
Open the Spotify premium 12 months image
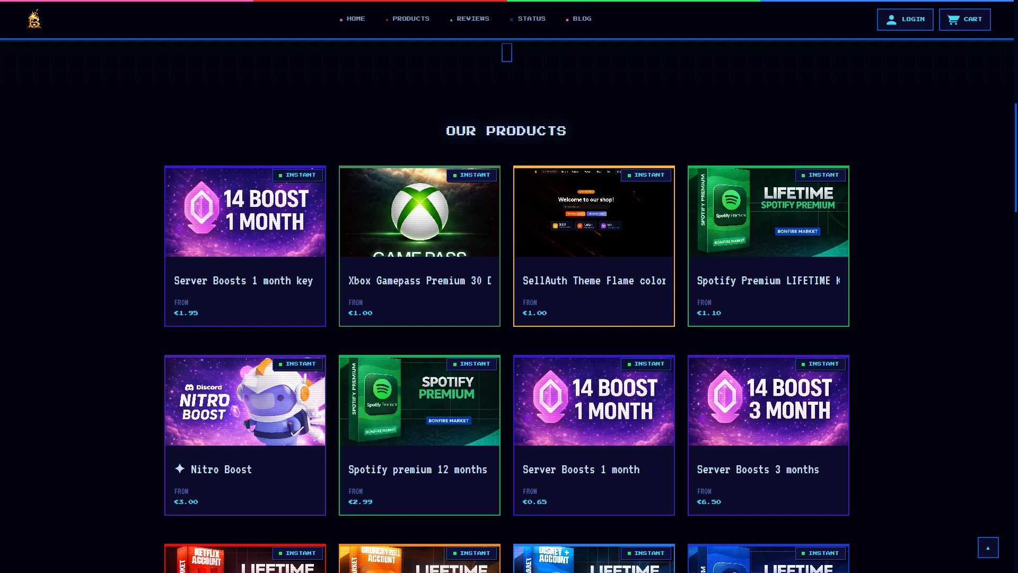point(419,401)
